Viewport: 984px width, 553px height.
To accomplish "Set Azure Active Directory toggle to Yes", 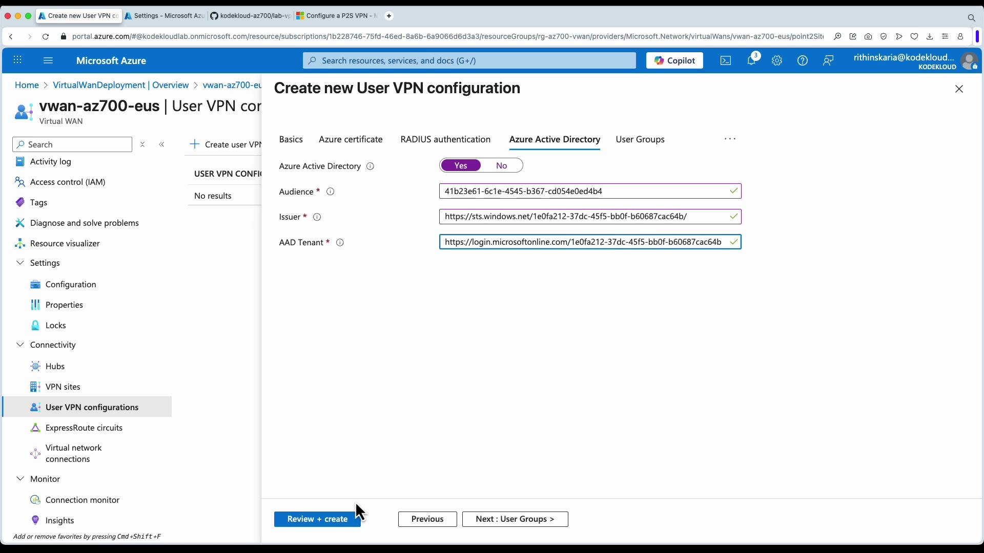I will [x=461, y=165].
